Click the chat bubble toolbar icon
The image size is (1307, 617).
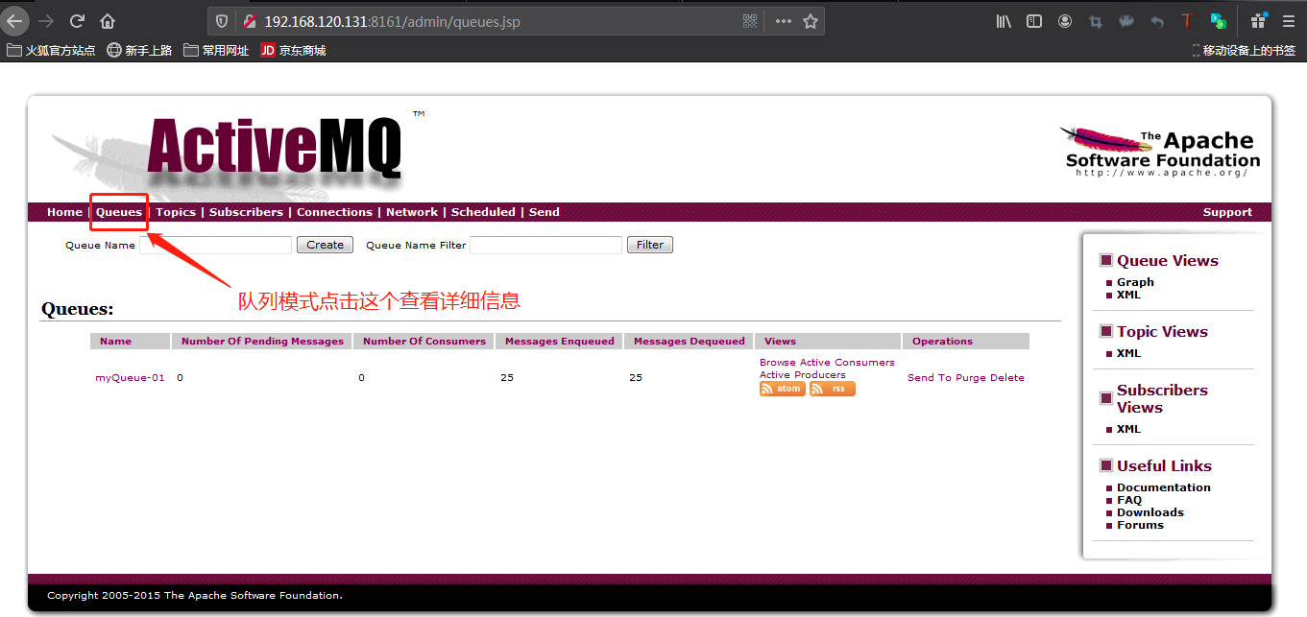click(x=1126, y=21)
